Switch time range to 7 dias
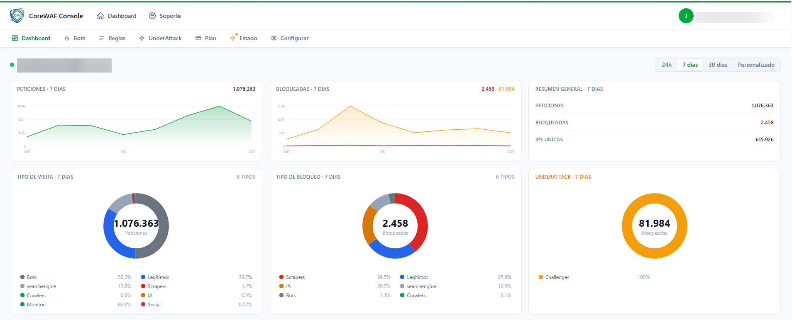Screen dimensions: 792x320 [690, 65]
